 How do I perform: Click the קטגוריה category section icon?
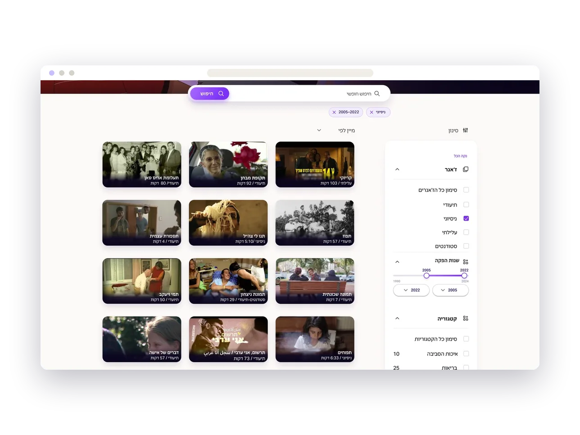coord(466,318)
